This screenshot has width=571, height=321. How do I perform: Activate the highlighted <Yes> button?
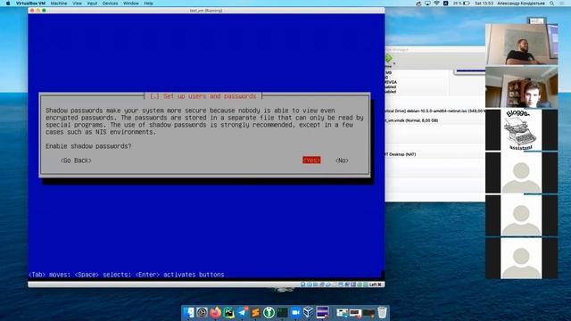click(x=311, y=160)
